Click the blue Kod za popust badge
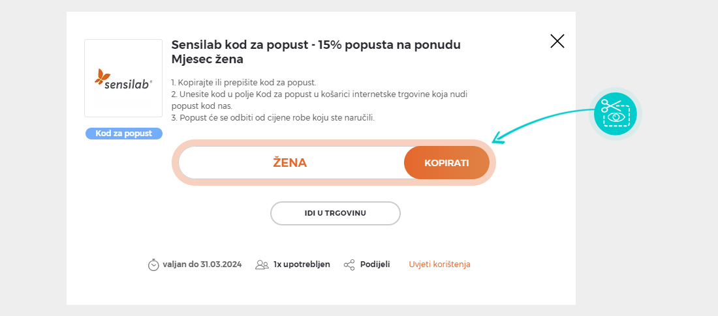 click(123, 134)
